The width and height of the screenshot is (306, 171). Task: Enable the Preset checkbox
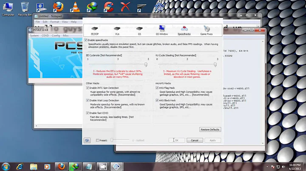coord(97,140)
